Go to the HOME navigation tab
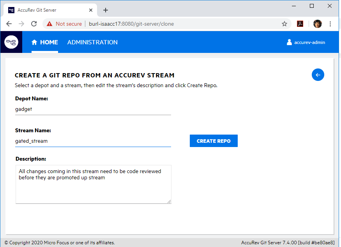This screenshot has width=341, height=247. tap(45, 42)
